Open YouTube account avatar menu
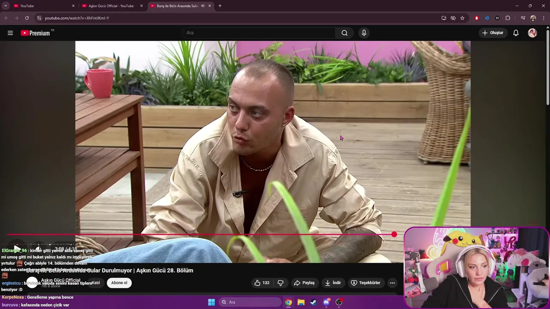Viewport: 550px width, 309px height. tap(532, 33)
